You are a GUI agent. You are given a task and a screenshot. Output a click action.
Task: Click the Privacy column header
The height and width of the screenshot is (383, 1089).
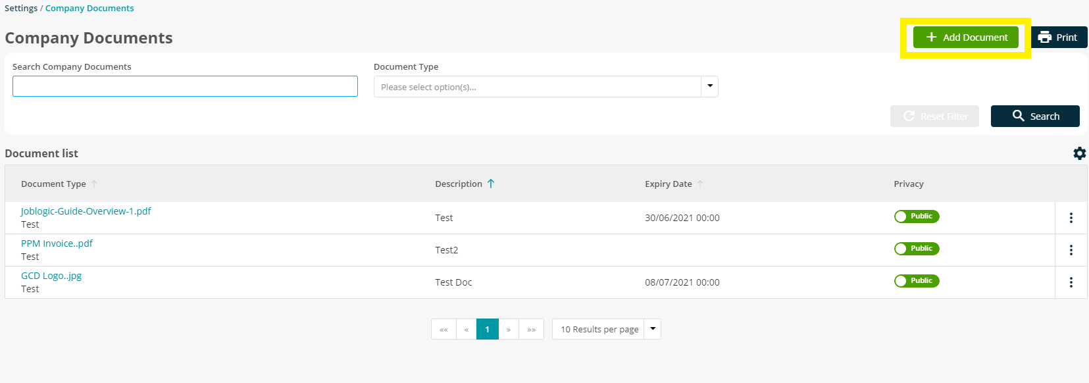(909, 184)
